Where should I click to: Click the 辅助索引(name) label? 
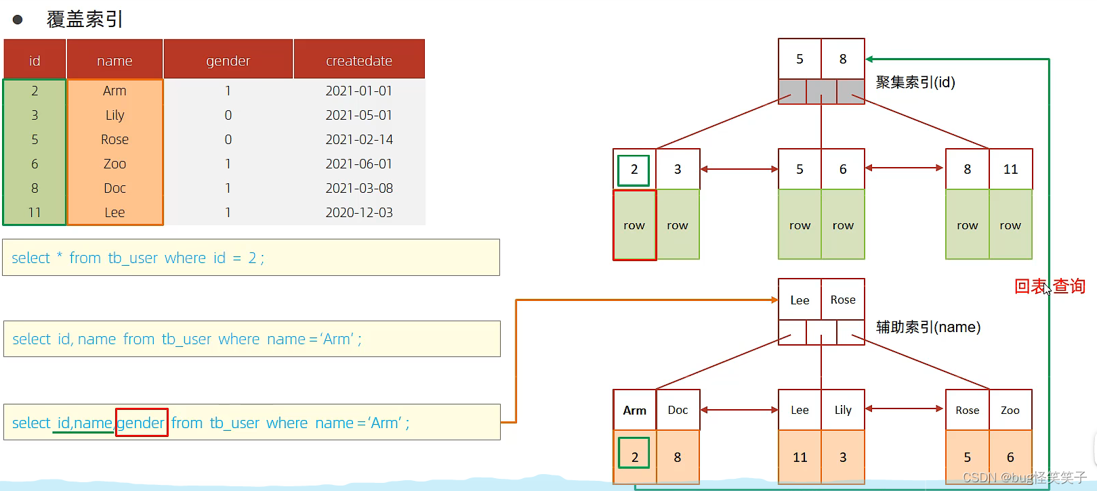pyautogui.click(x=928, y=327)
